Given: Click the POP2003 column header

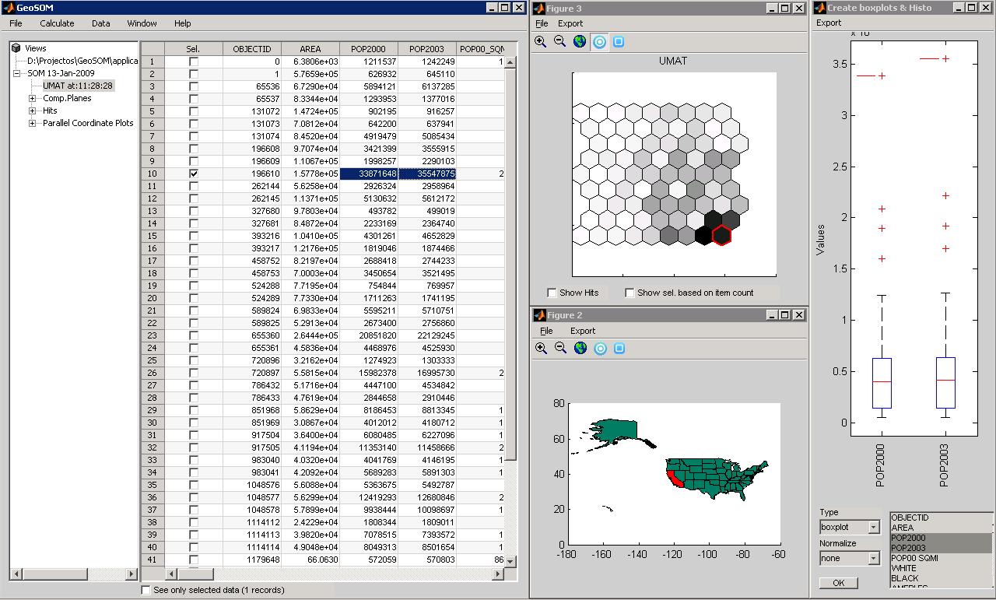Looking at the screenshot, I should pos(426,48).
